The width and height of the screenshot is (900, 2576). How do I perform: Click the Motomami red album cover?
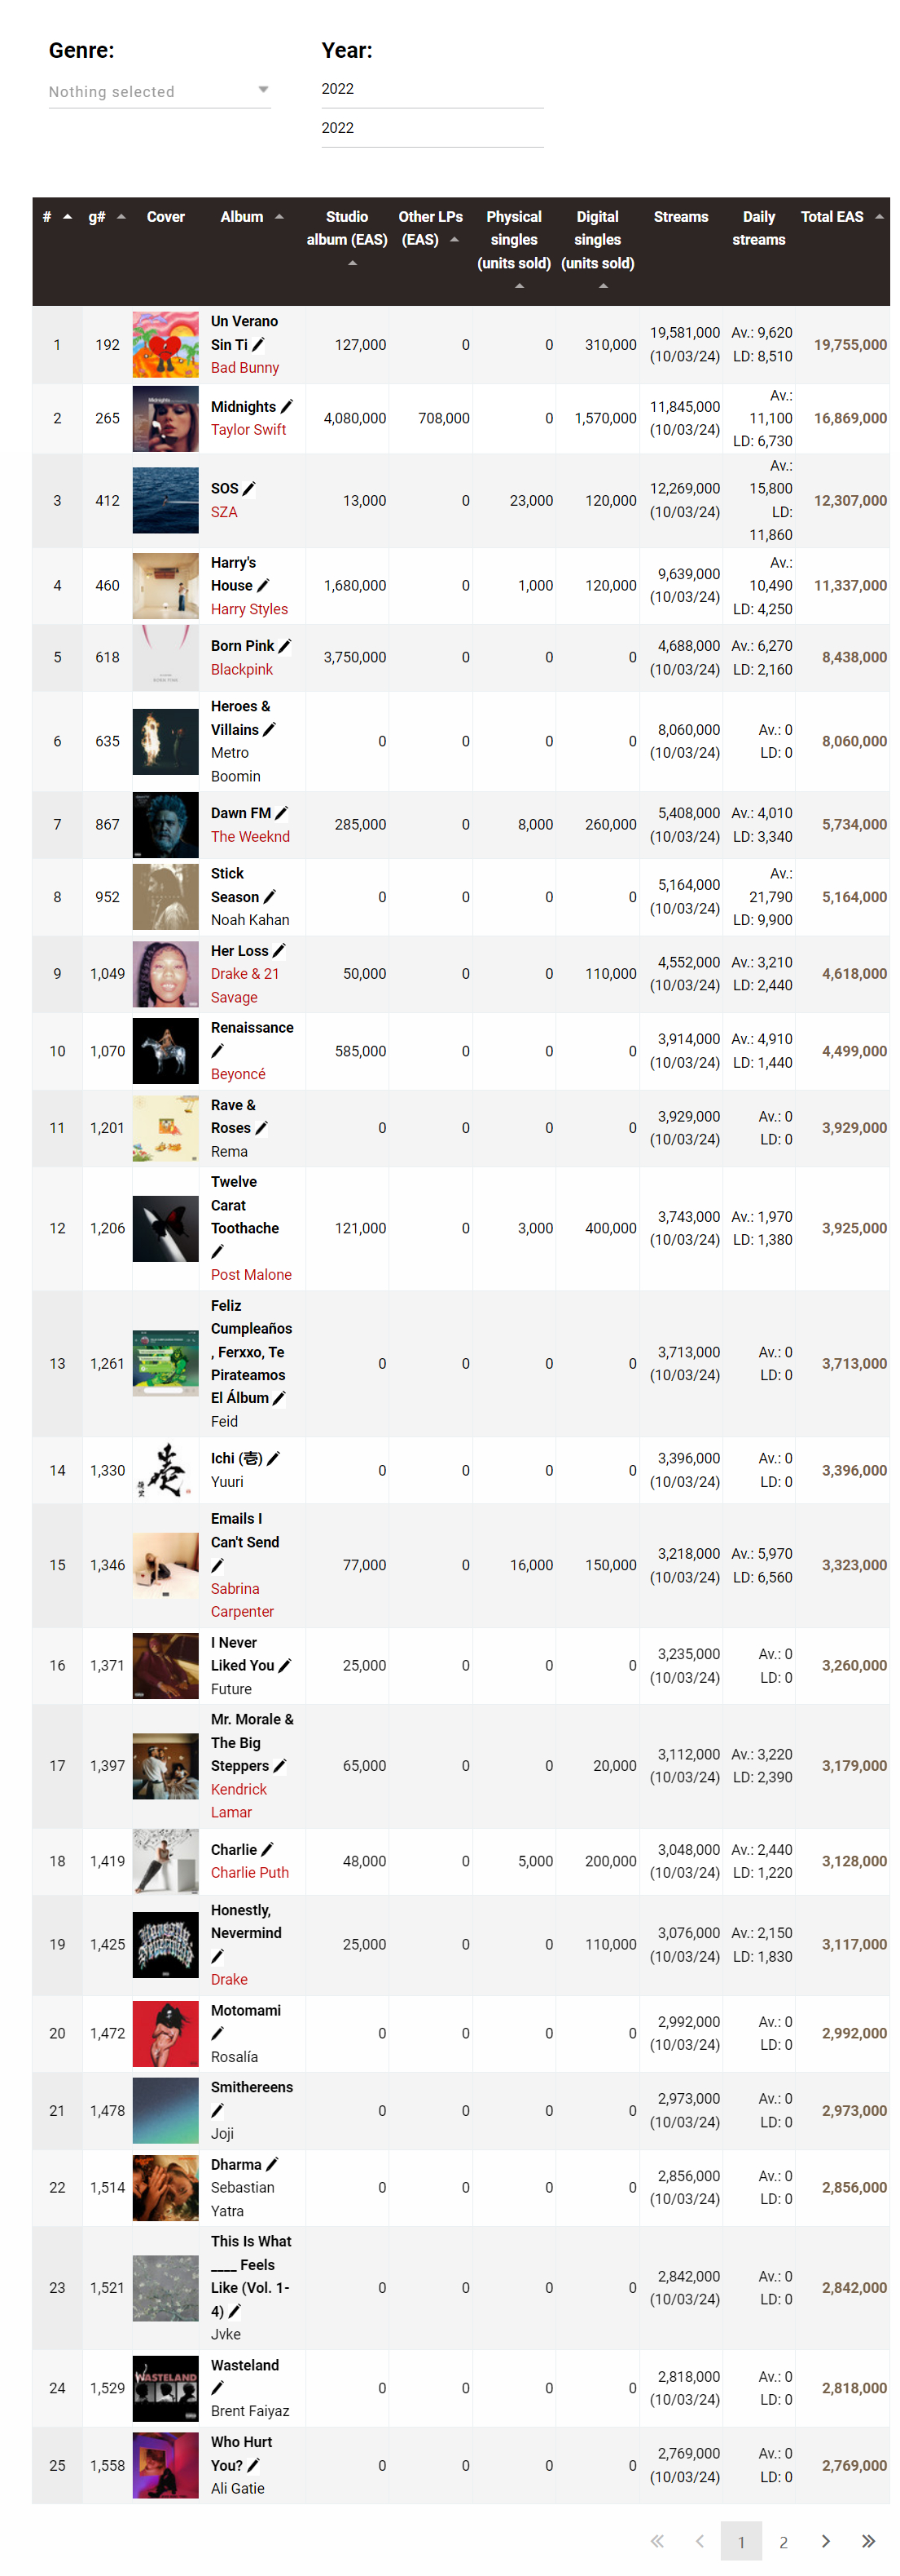166,2033
